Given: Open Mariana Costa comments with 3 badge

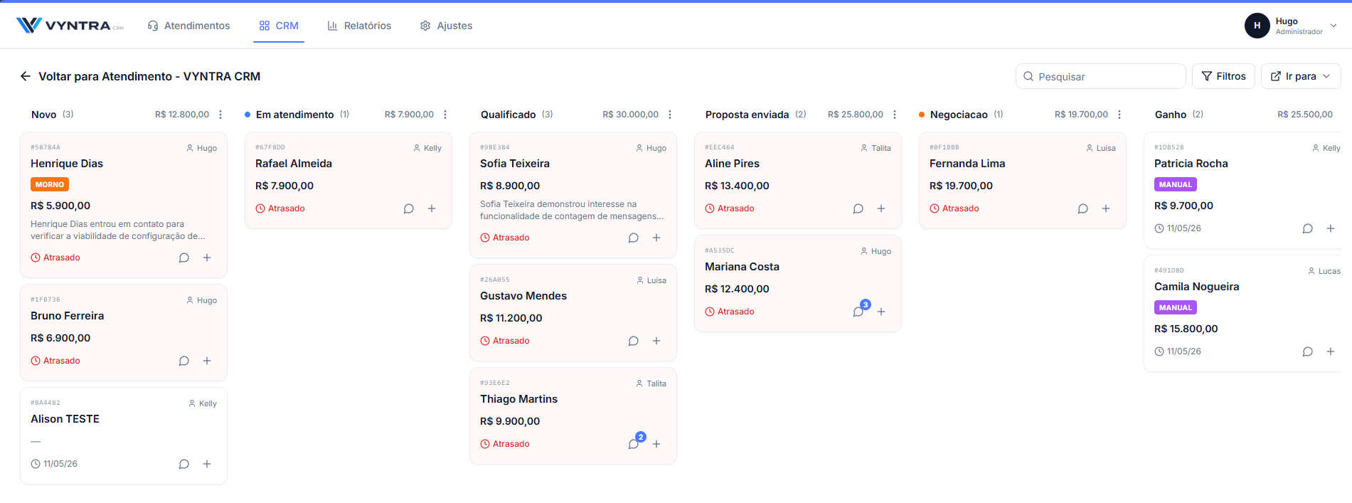Looking at the screenshot, I should [x=859, y=310].
